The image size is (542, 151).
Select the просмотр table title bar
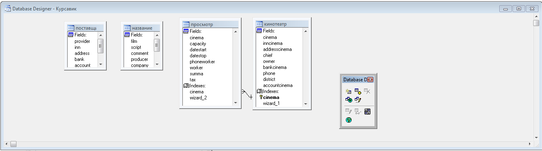click(210, 24)
